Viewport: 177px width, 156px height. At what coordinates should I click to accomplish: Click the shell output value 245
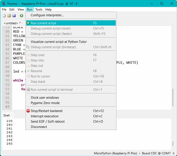click(9, 144)
